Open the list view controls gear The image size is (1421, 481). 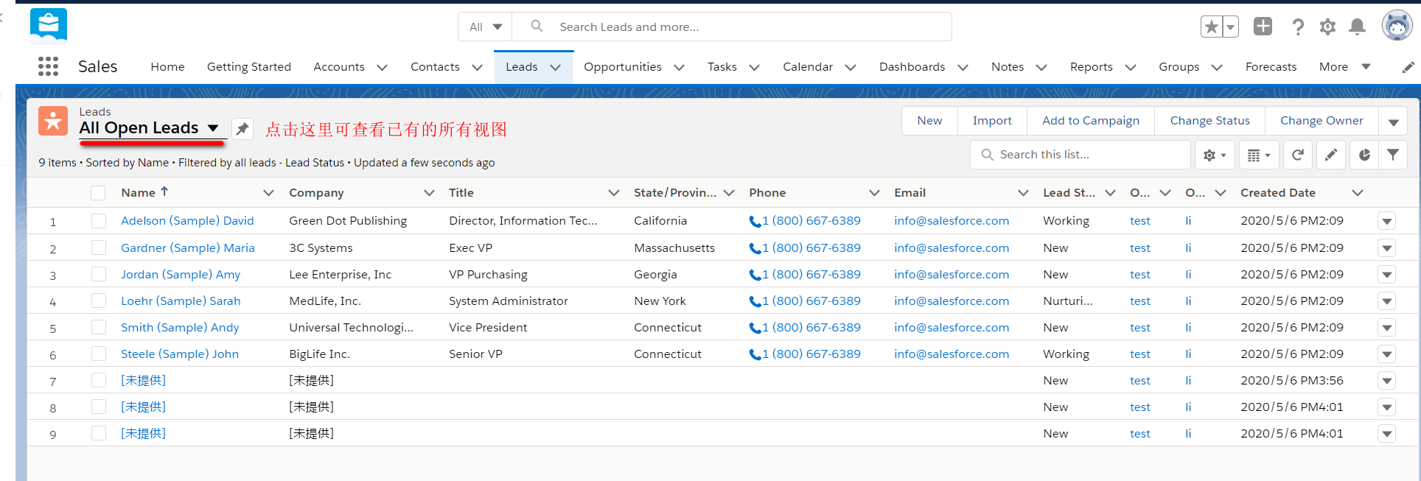1214,155
